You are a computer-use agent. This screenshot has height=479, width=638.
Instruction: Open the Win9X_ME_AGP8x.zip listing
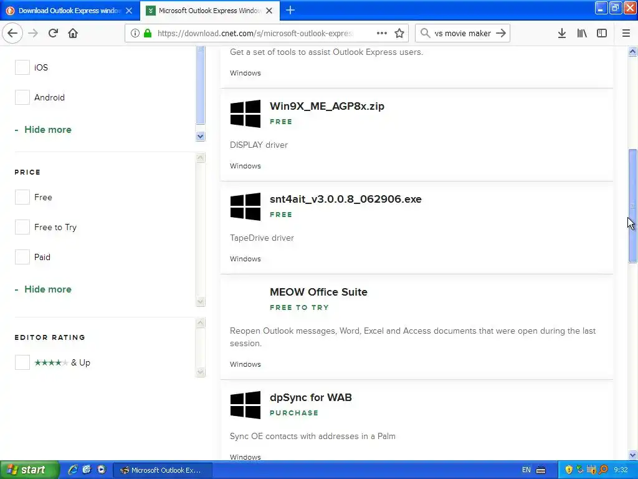pos(326,106)
